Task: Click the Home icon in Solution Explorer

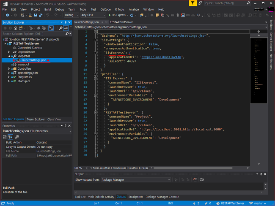Action: coord(15,28)
